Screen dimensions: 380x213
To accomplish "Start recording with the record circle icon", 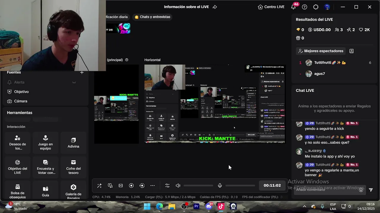I will [x=131, y=185].
